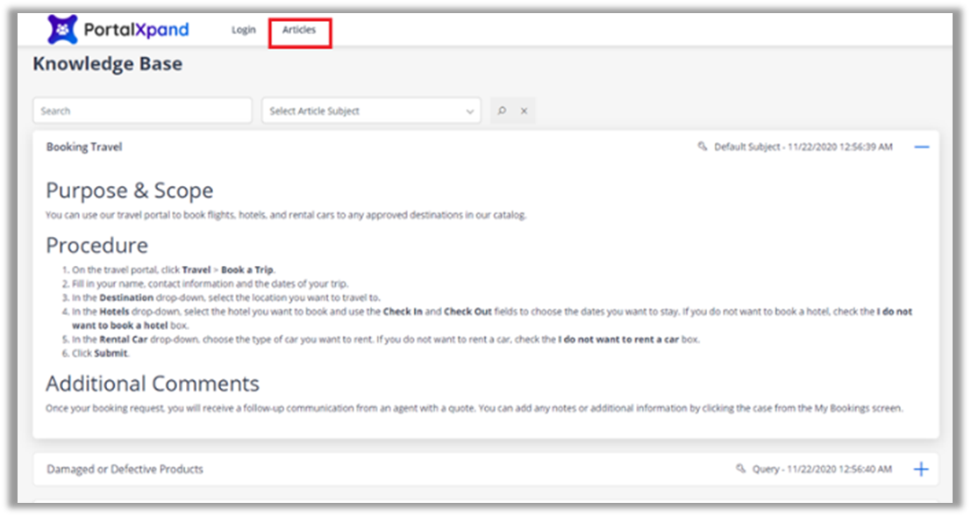Click the Booking Travel article title

pos(84,147)
